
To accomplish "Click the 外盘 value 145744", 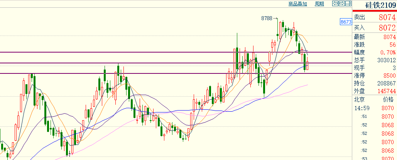I will pyautogui.click(x=385, y=91).
